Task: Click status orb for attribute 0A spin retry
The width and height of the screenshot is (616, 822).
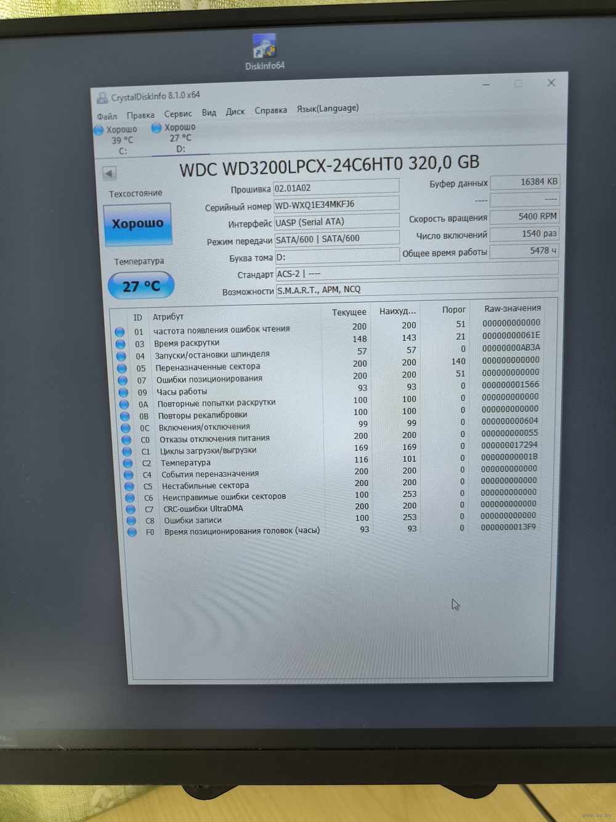Action: click(124, 405)
